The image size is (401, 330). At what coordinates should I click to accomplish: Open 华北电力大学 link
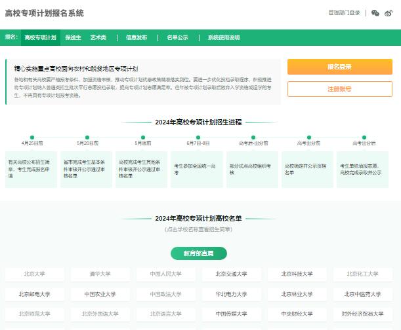coord(232,294)
